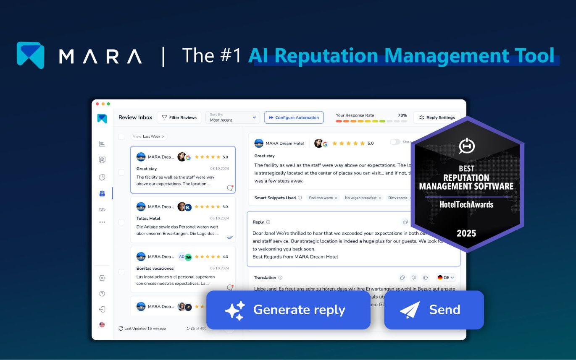Image resolution: width=576 pixels, height=360 pixels.
Task: Select the highlighted Review Inbox sidebar icon
Action: pos(102,193)
